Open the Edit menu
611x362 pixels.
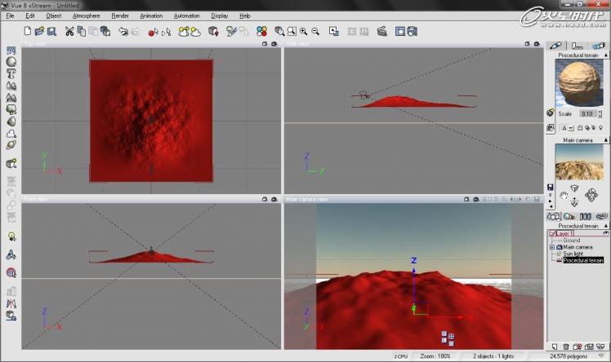(30, 16)
